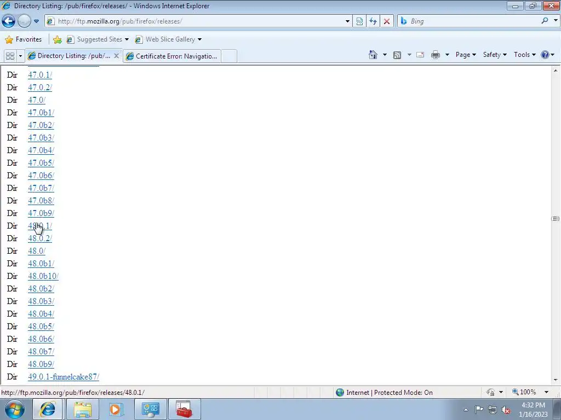The image size is (561, 420).
Task: Close the Directory Listing tab
Action: pyautogui.click(x=116, y=56)
